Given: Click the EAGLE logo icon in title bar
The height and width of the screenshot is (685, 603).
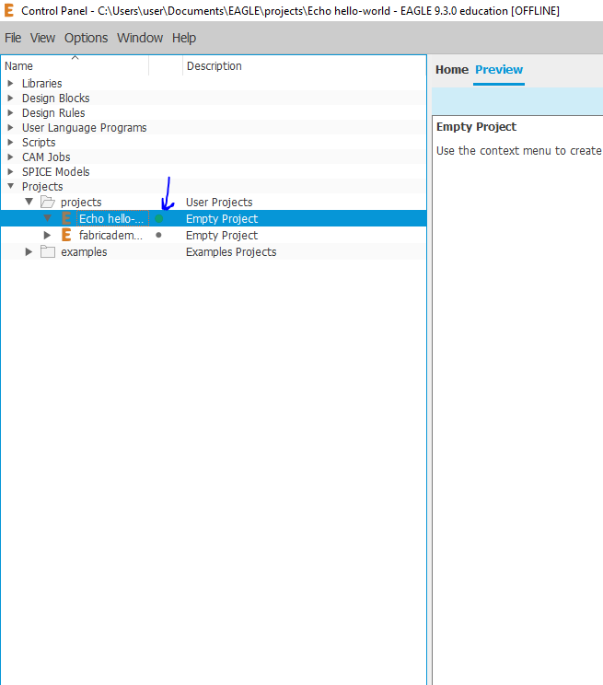Looking at the screenshot, I should pyautogui.click(x=8, y=10).
